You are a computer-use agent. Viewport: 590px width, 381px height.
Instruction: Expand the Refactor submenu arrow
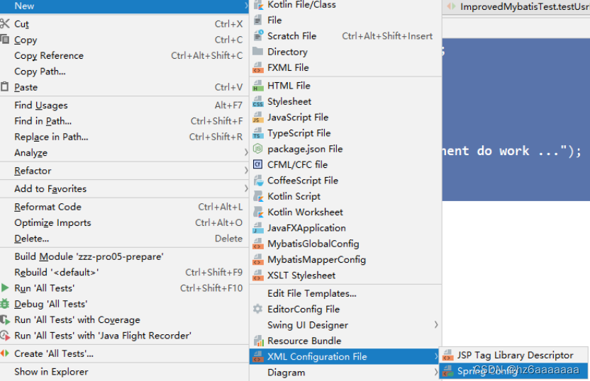(x=246, y=171)
